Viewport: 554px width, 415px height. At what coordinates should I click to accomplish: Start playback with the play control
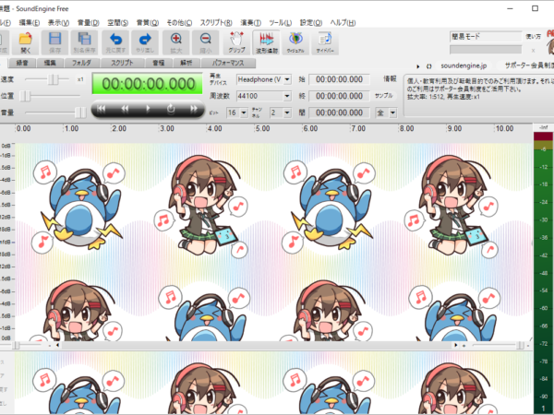[148, 109]
